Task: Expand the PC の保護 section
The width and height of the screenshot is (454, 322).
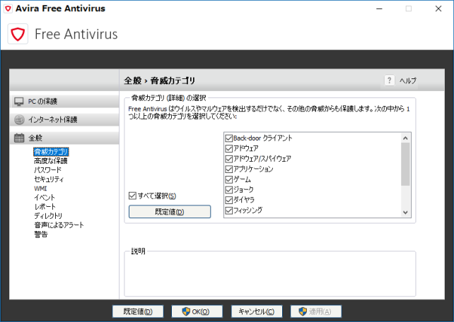Action: pos(64,102)
